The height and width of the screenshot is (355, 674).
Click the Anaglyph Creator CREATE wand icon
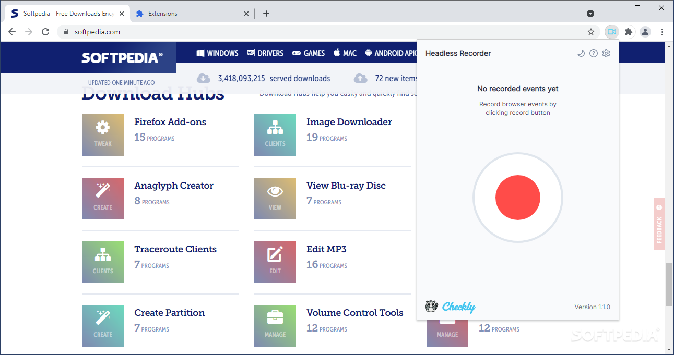click(103, 199)
